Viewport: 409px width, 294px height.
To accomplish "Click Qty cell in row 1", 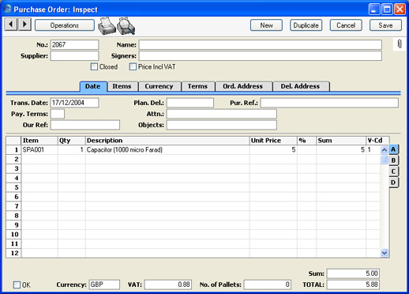I will click(x=72, y=150).
